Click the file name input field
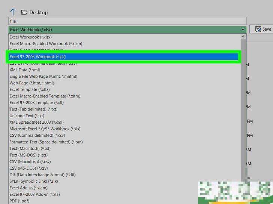The width and height of the screenshot is (273, 204). click(127, 21)
